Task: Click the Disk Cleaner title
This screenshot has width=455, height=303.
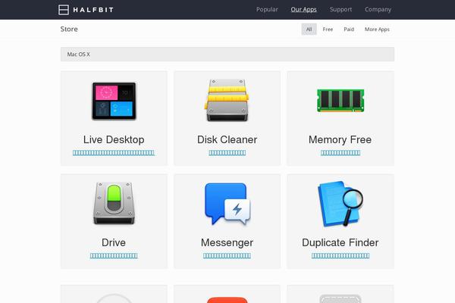Action: point(227,139)
